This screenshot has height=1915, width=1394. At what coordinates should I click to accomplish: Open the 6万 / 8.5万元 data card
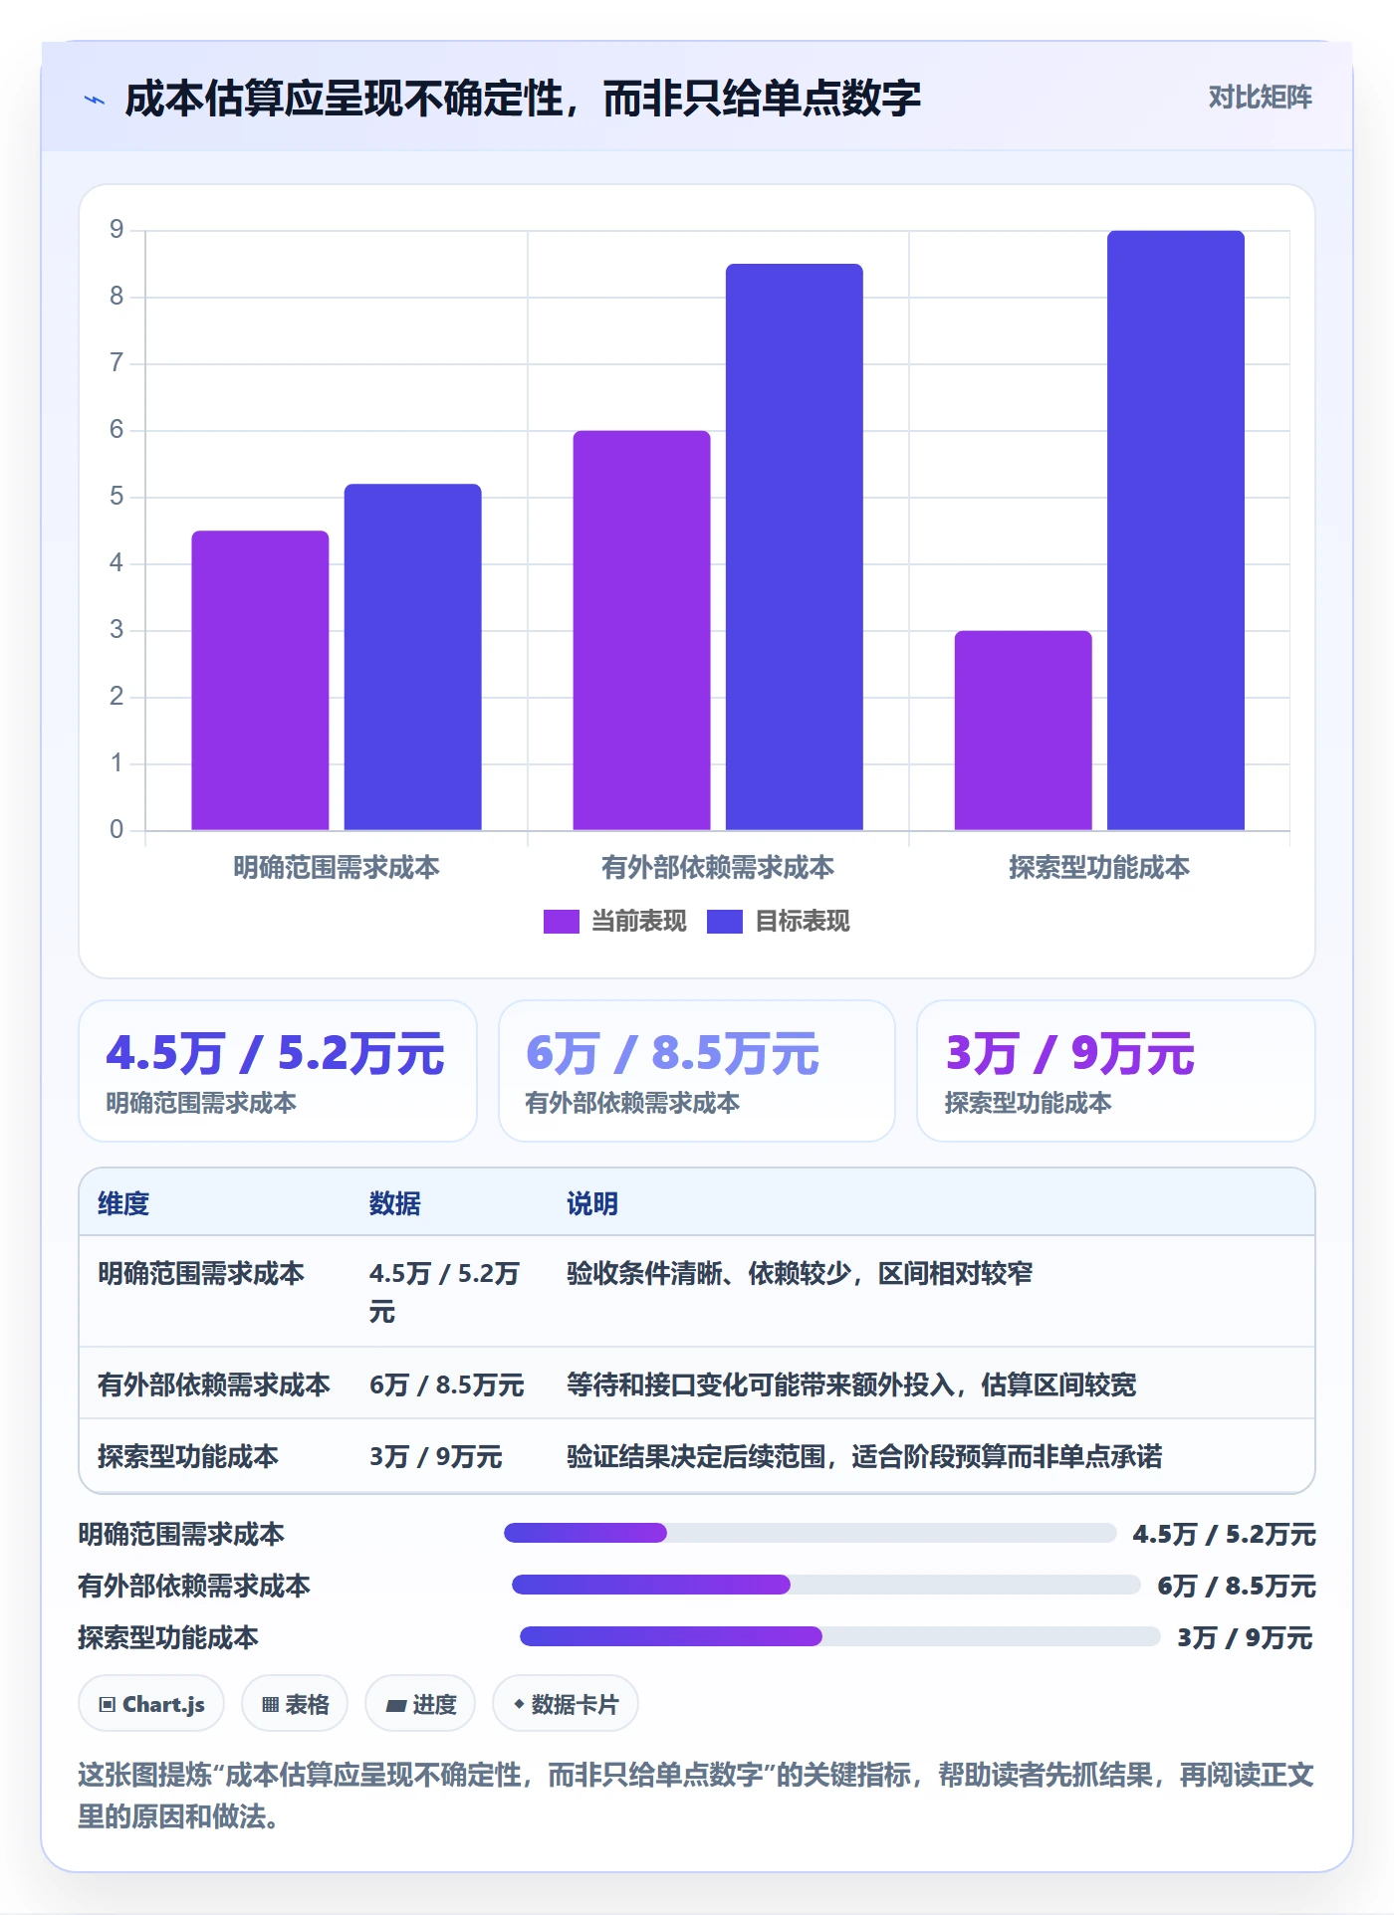[697, 1071]
